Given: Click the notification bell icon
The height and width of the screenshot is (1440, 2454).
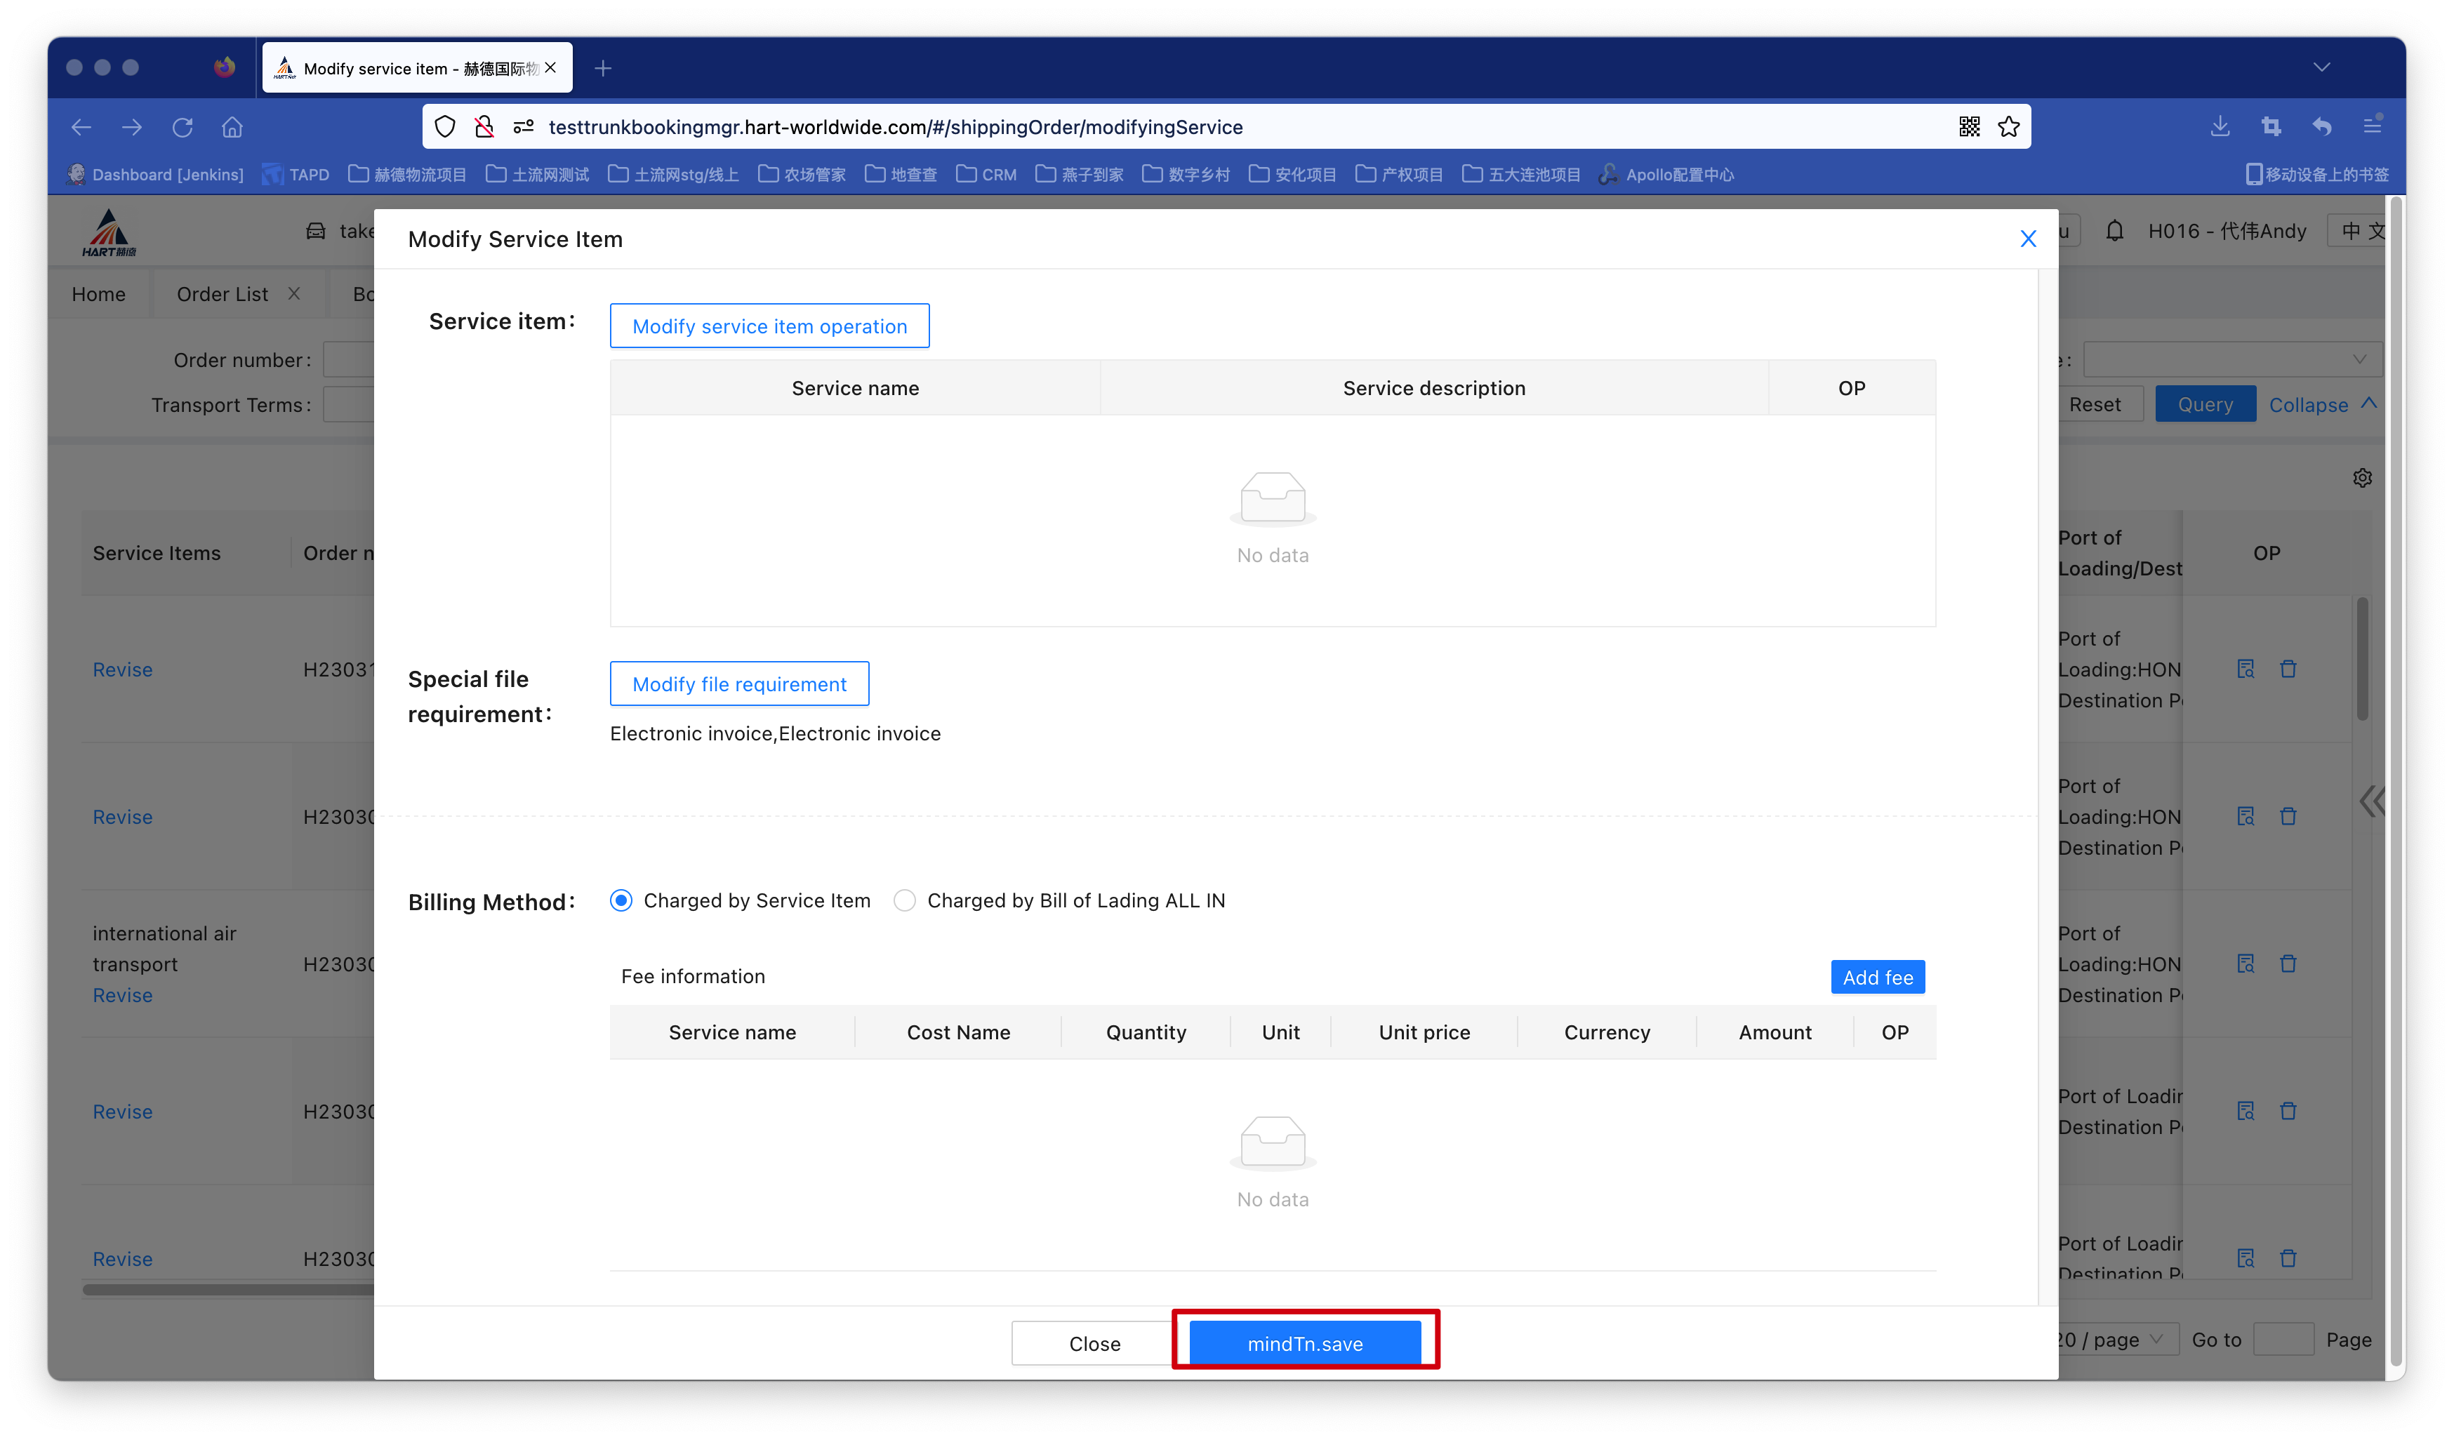Looking at the screenshot, I should coord(2114,231).
